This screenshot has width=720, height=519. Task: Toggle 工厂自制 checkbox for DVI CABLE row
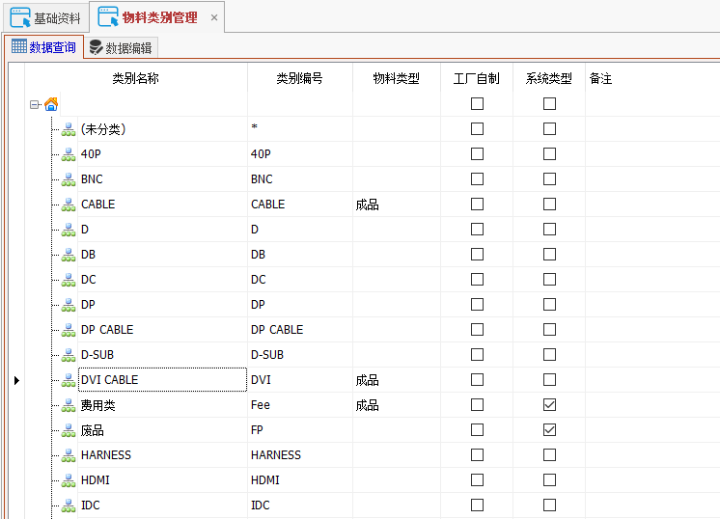pyautogui.click(x=477, y=379)
